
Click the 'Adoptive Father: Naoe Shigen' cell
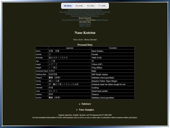click(x=113, y=81)
